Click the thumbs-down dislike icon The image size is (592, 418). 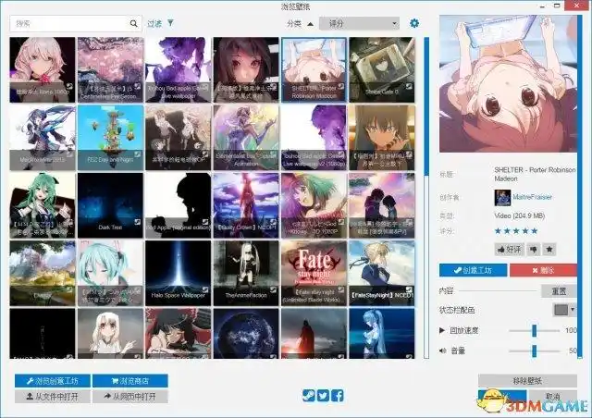pos(533,249)
